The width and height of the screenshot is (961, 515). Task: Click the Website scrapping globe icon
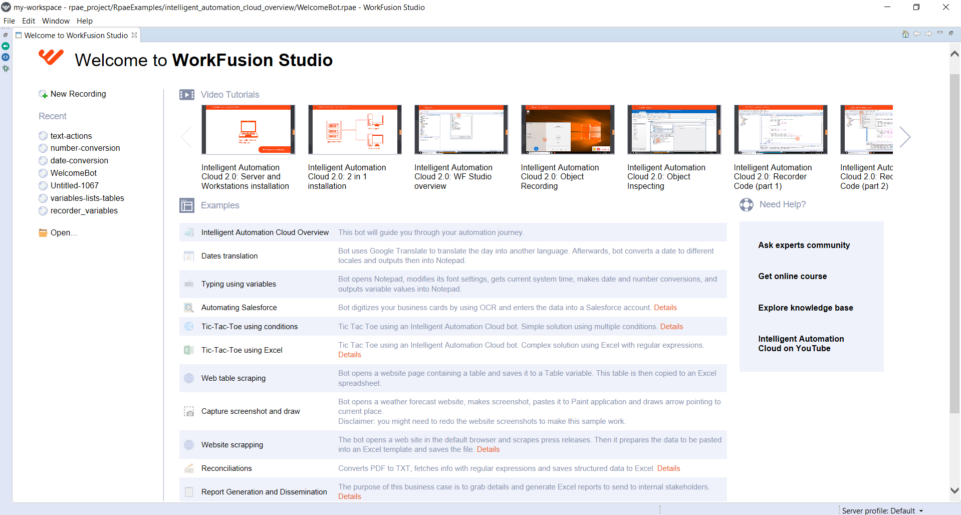point(189,445)
